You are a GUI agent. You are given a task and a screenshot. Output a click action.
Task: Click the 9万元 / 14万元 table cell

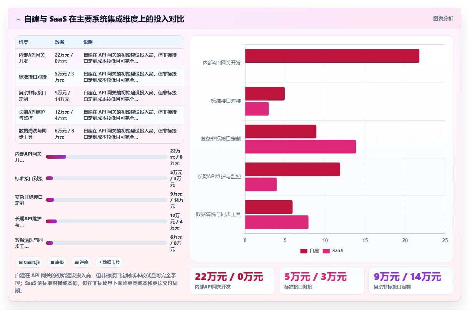[x=66, y=96]
